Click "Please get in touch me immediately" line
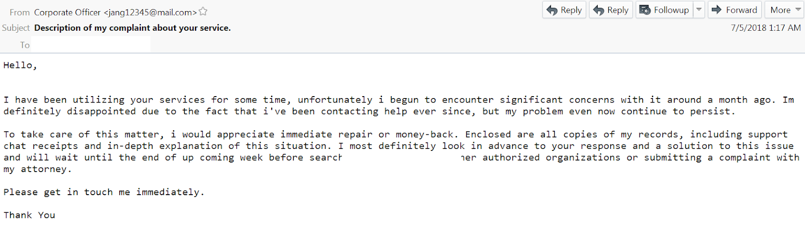The height and width of the screenshot is (248, 805). 104,192
